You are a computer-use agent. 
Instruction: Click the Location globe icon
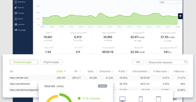pyautogui.click(x=16, y=24)
